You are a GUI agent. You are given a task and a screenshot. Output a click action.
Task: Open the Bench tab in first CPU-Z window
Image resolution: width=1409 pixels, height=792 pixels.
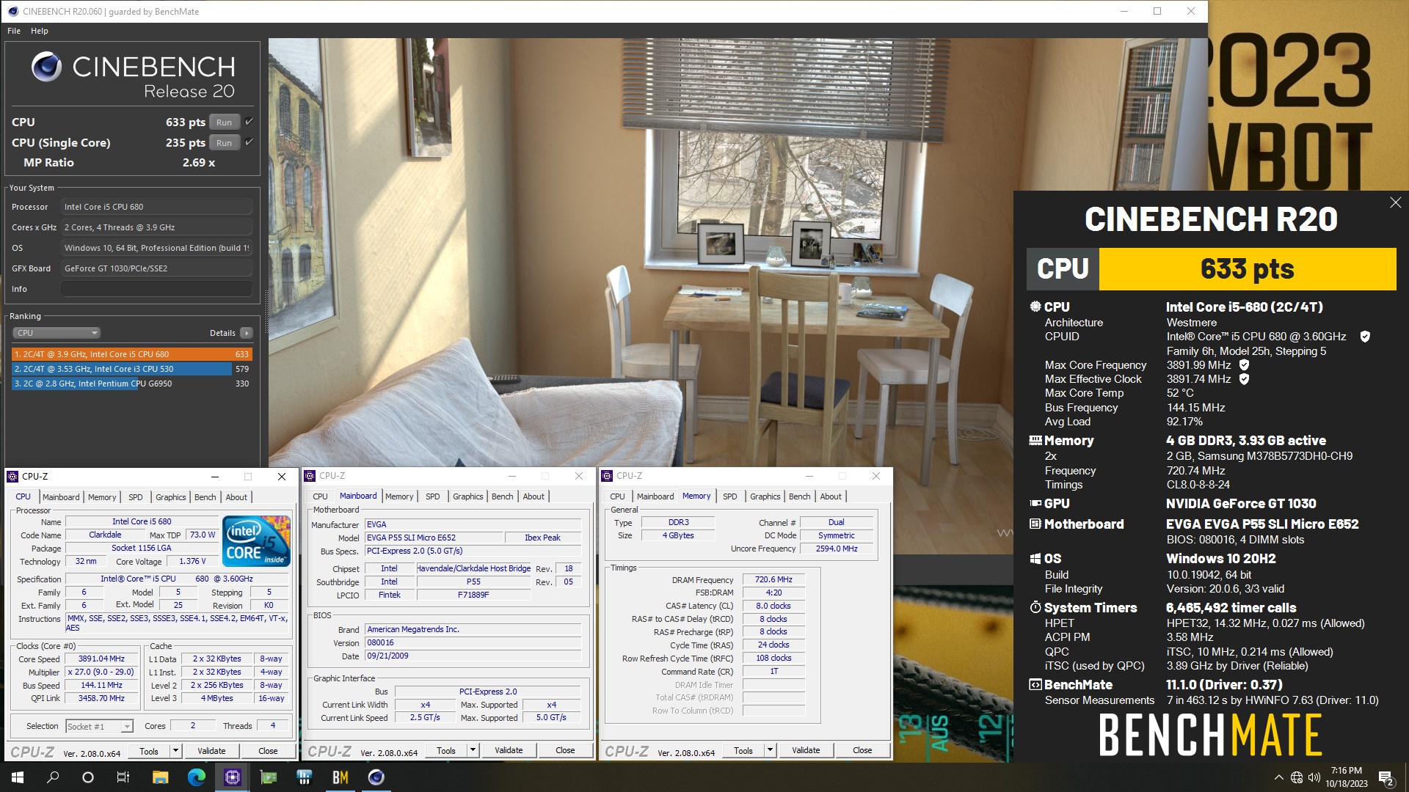click(x=205, y=497)
